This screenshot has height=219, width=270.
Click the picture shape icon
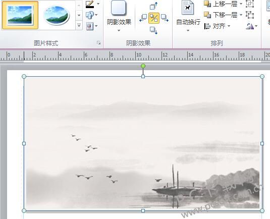pyautogui.click(x=90, y=15)
